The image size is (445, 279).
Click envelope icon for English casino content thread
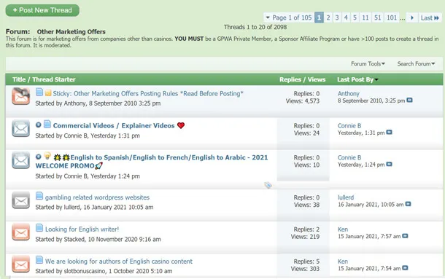click(x=20, y=264)
